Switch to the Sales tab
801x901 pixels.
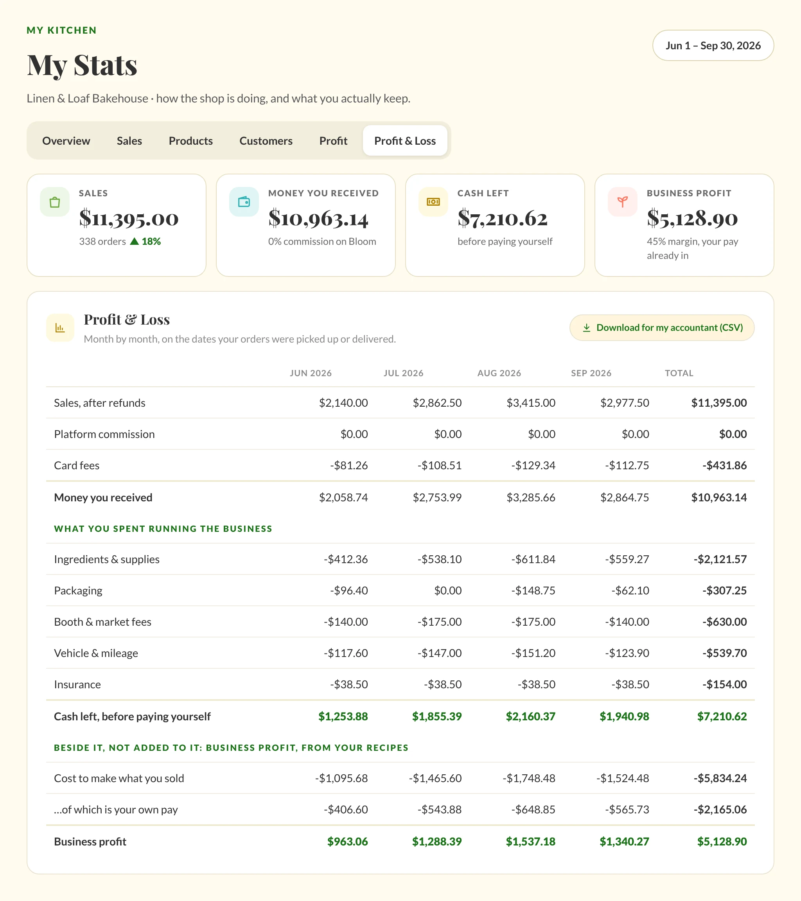pos(129,141)
